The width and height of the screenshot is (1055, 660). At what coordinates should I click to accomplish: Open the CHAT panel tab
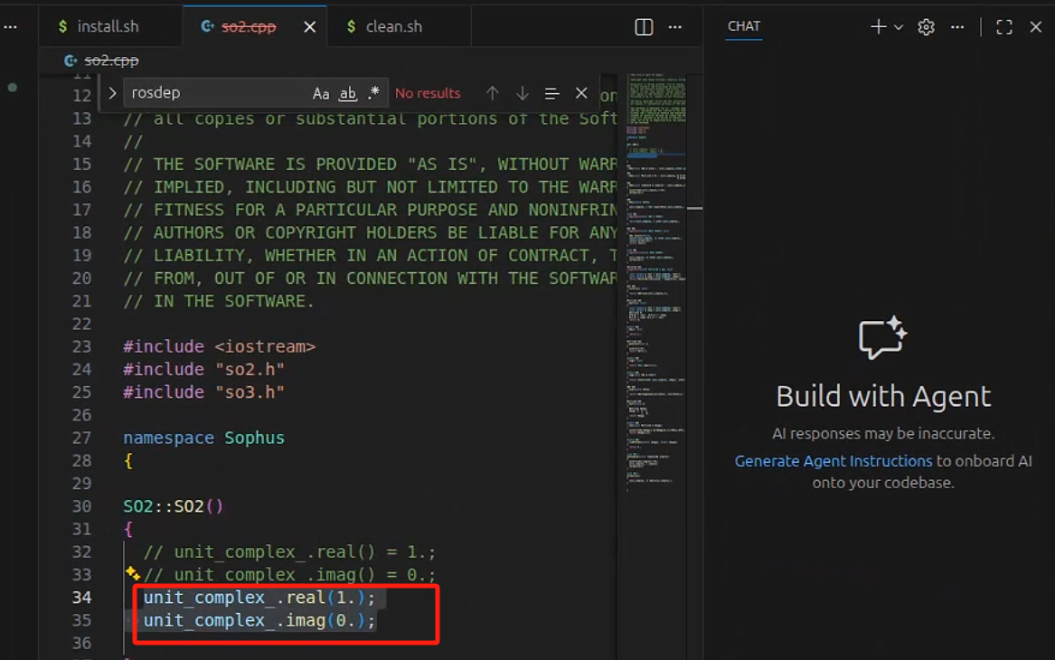click(x=743, y=26)
